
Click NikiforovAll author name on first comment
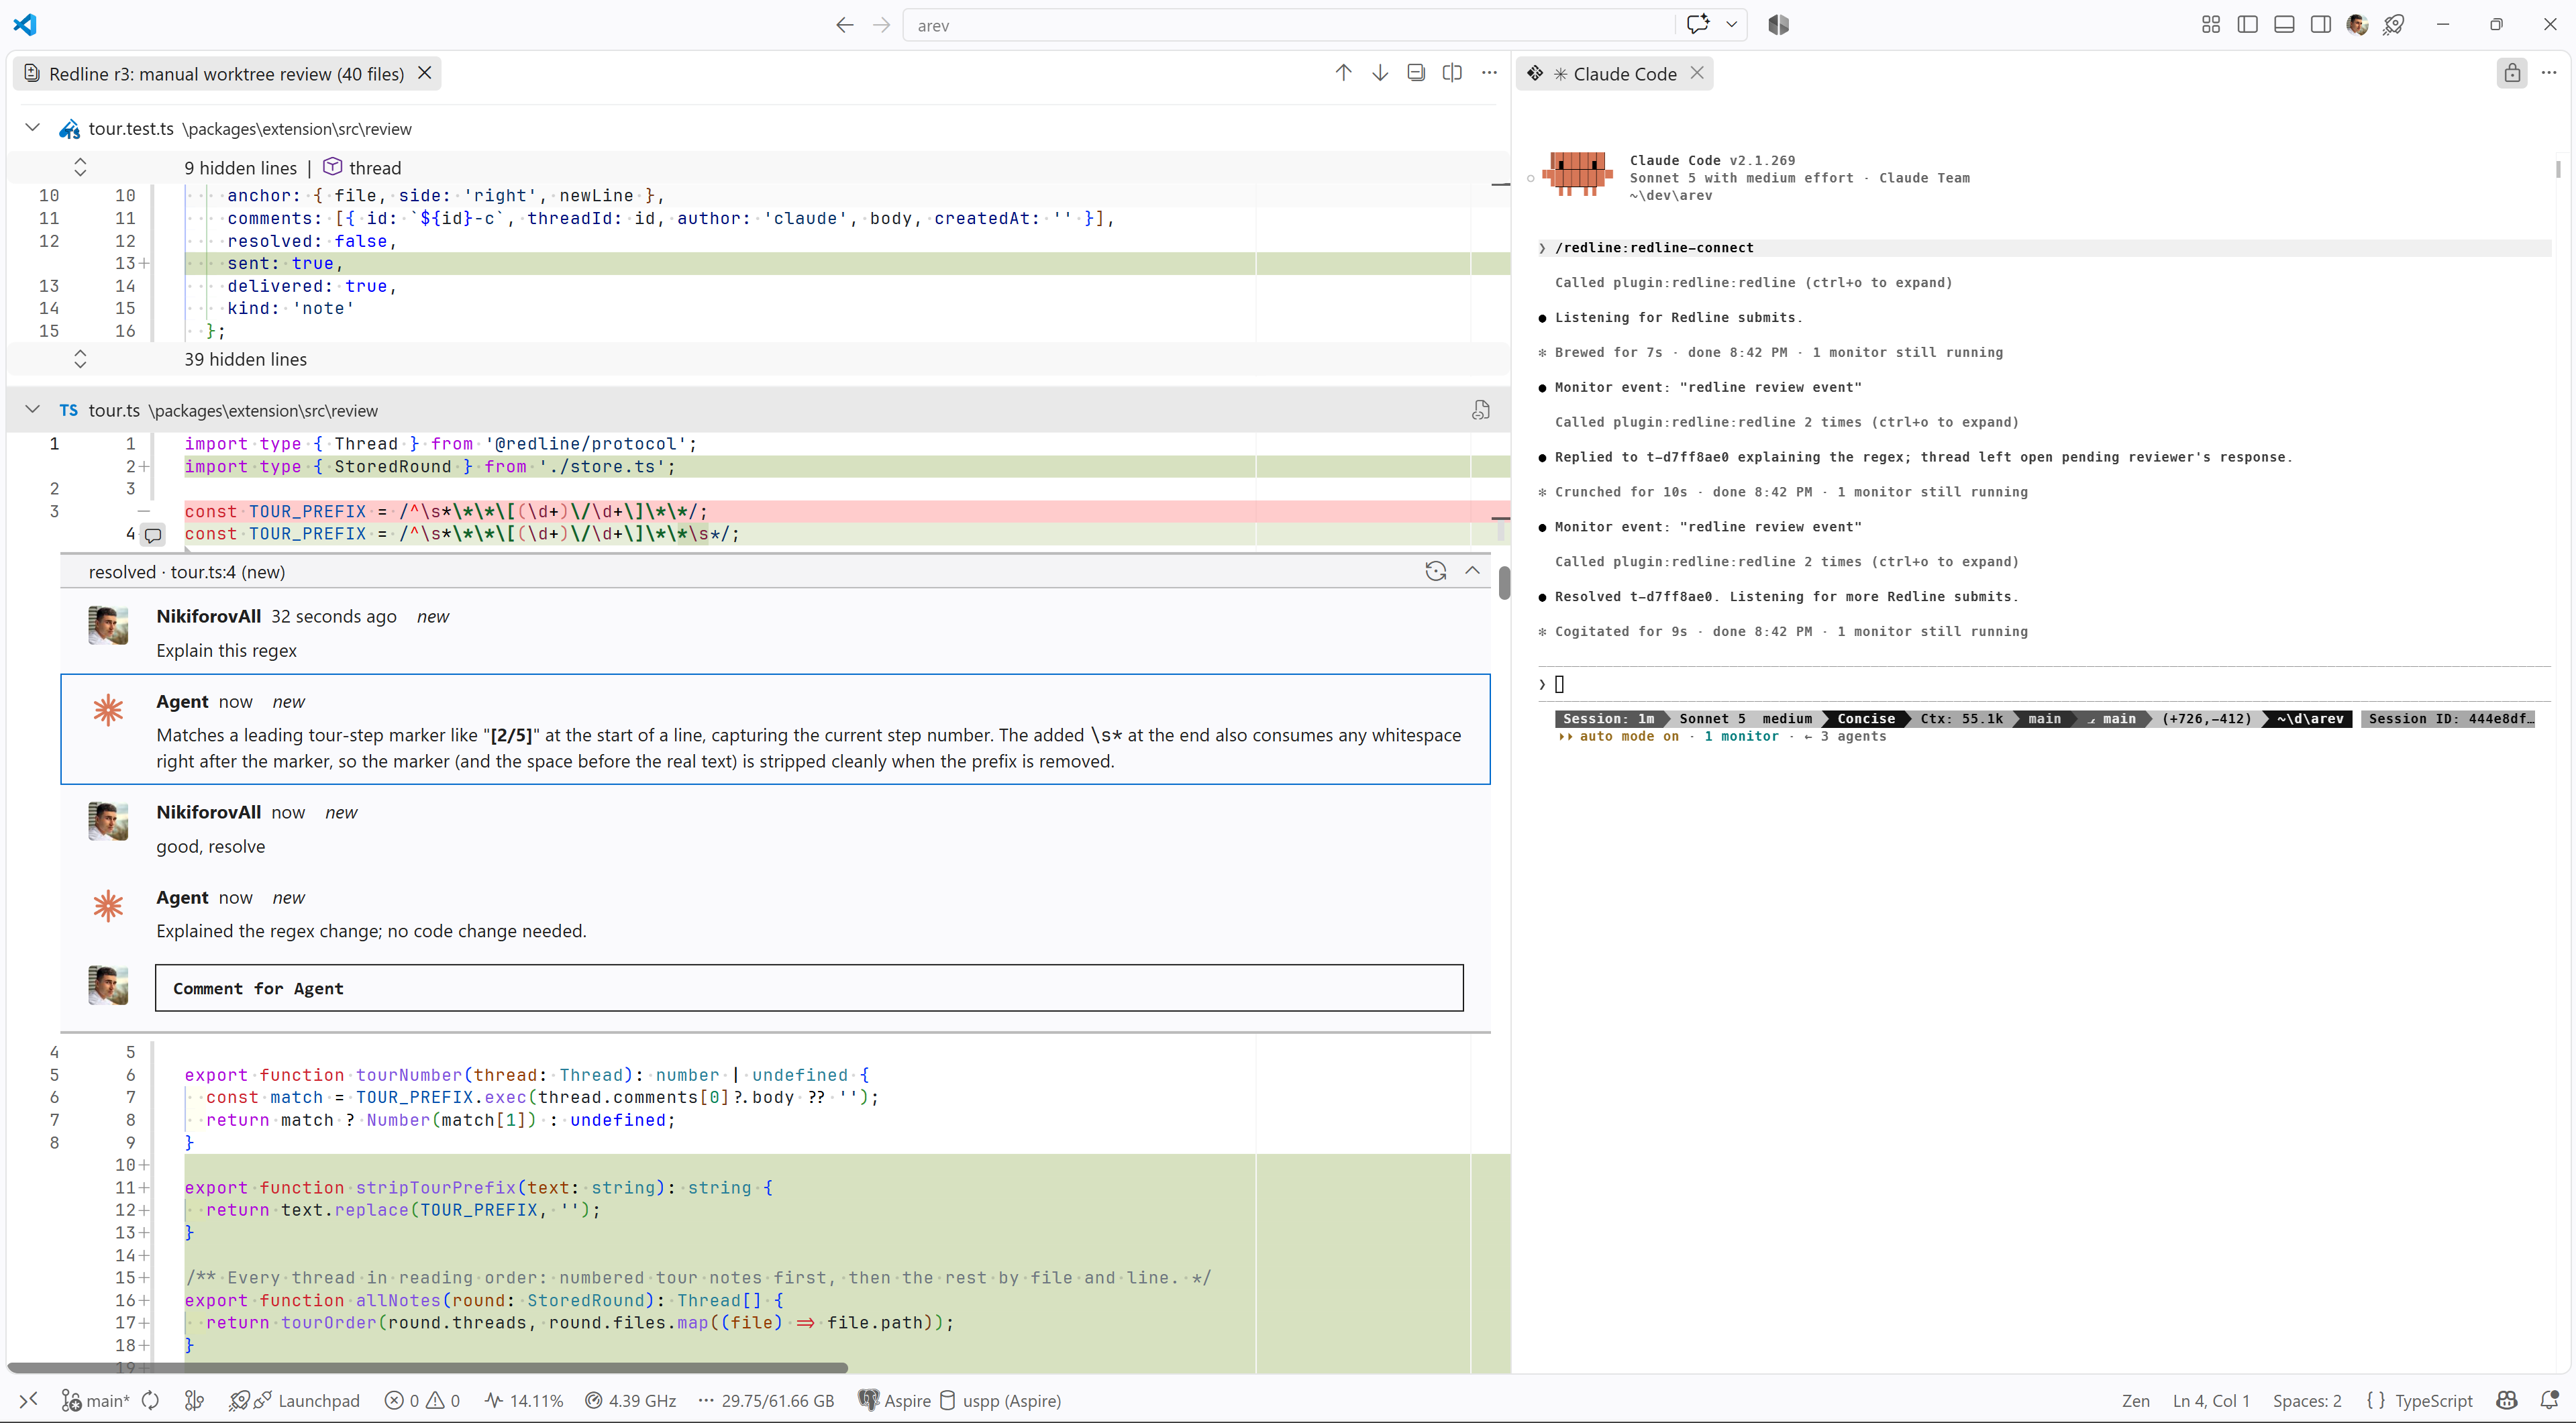(x=208, y=616)
